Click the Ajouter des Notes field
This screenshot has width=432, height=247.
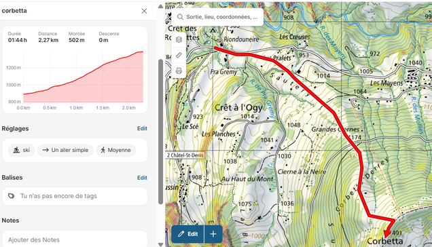pos(75,239)
